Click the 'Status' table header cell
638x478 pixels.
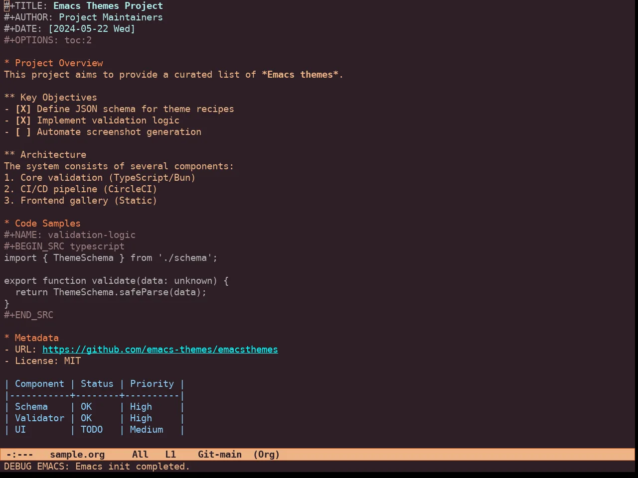click(97, 384)
